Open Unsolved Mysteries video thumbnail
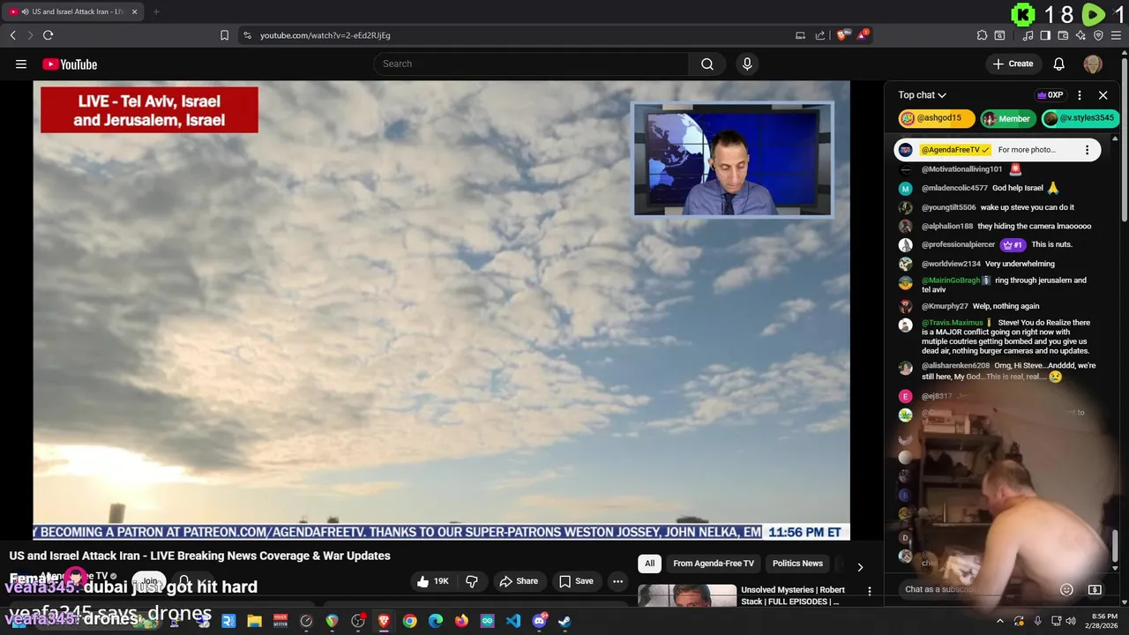The image size is (1129, 635). (687, 596)
